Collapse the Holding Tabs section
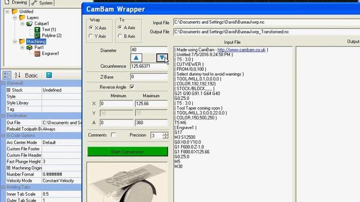This screenshot has height=202, width=360. tap(3, 187)
